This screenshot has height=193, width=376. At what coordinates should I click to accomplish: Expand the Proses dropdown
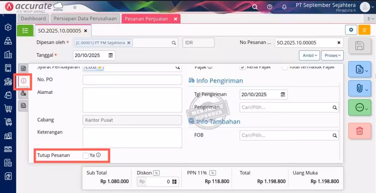click(x=332, y=55)
